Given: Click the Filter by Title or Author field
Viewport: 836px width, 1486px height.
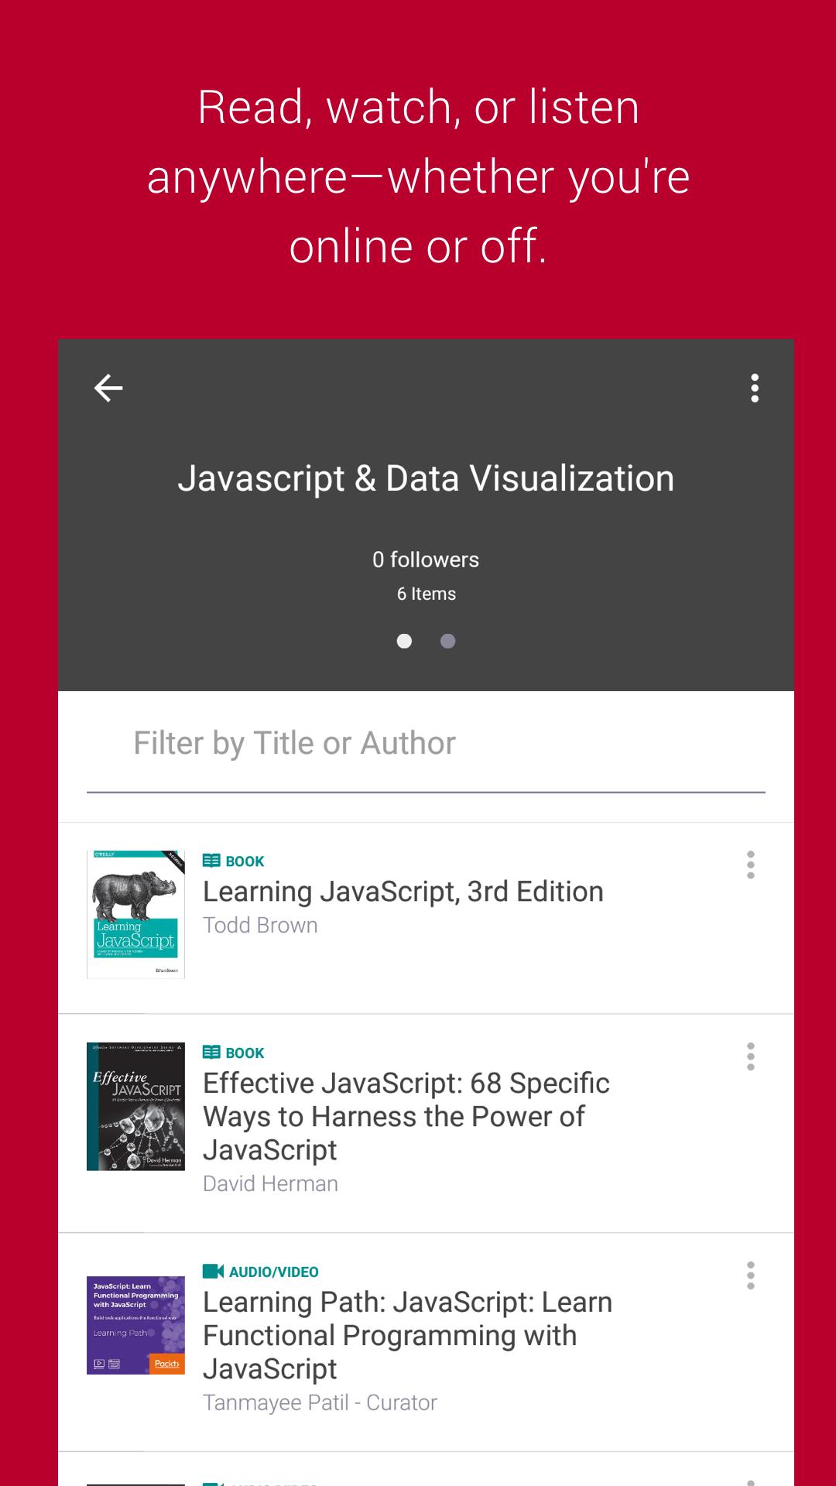Looking at the screenshot, I should (x=426, y=744).
